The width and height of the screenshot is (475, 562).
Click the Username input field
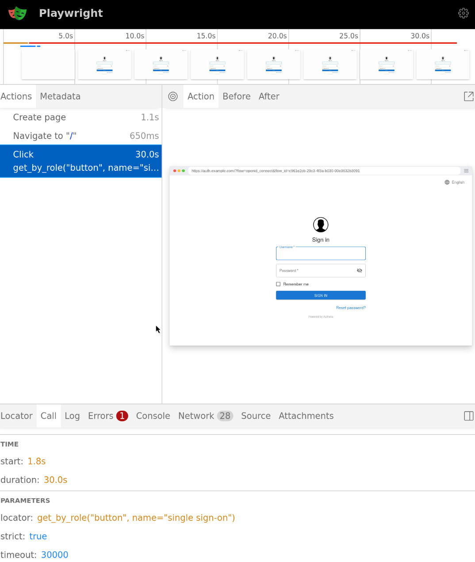pos(321,254)
